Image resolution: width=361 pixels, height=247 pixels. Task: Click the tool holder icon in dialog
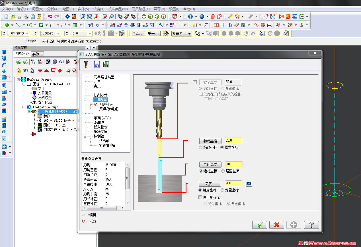[x=85, y=64]
